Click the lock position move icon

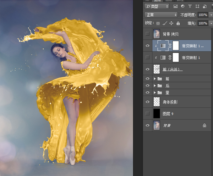coord(171,23)
